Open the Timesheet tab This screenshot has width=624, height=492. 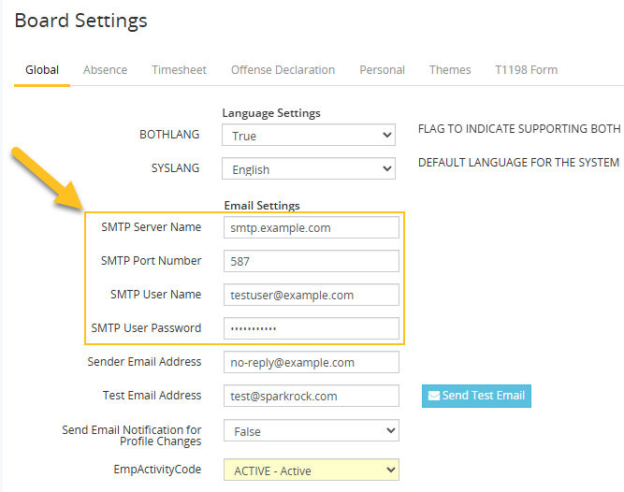179,70
